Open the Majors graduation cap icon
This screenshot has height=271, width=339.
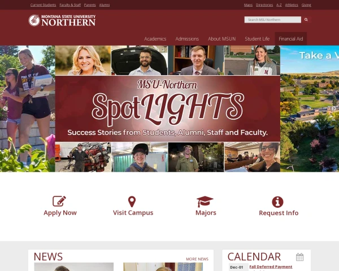[x=205, y=202]
